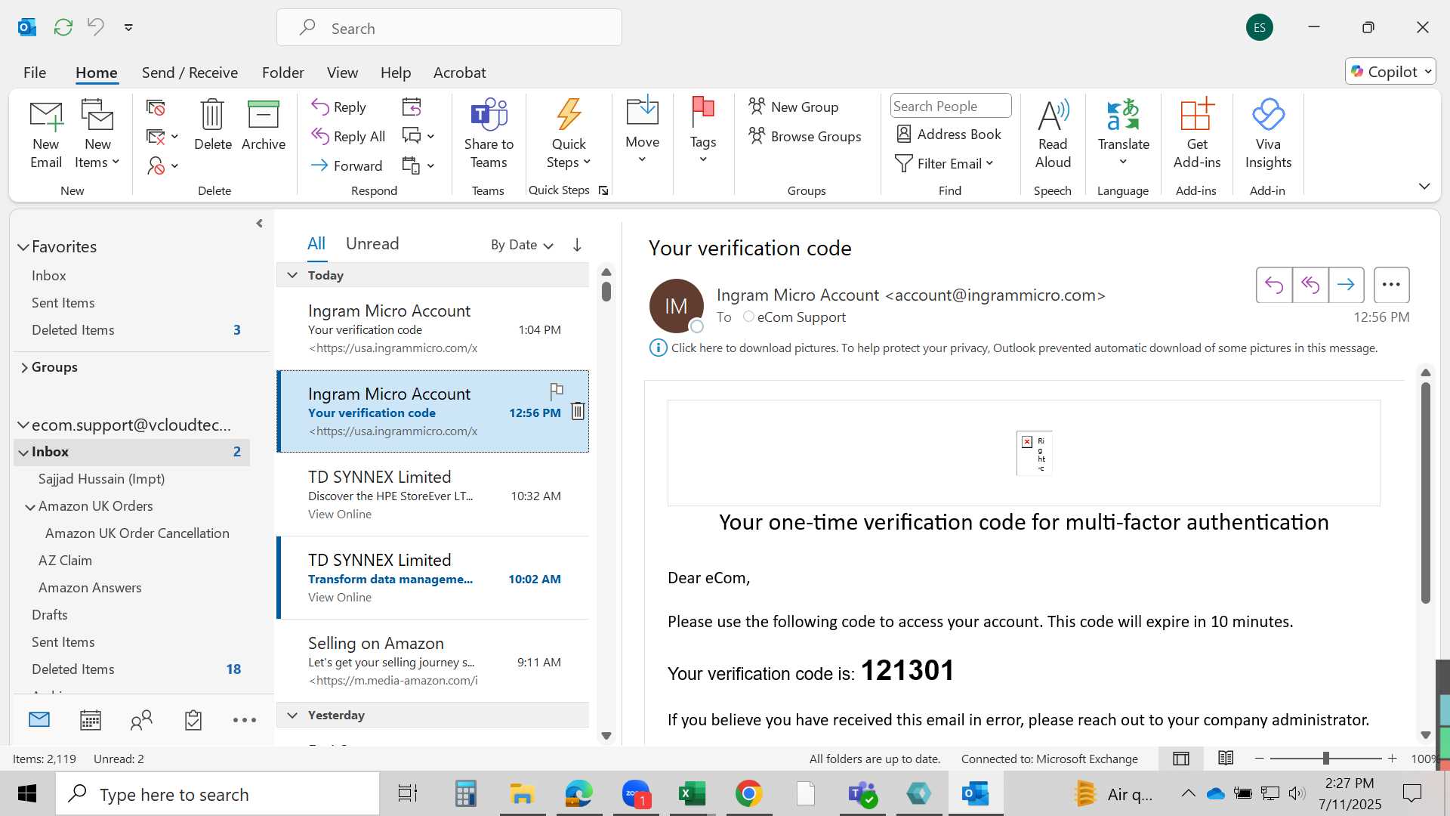Switch to Calendar view in navigation bar
The image size is (1450, 816).
tap(91, 720)
